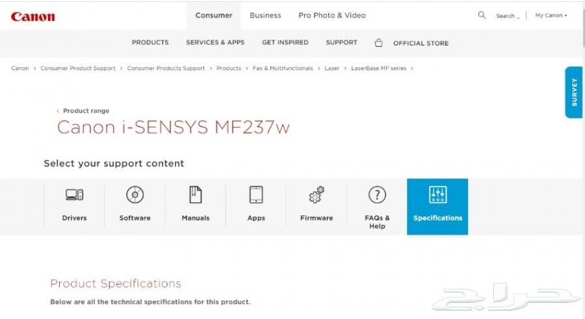The width and height of the screenshot is (585, 319).
Task: Open the Official Store bag icon
Action: [378, 43]
